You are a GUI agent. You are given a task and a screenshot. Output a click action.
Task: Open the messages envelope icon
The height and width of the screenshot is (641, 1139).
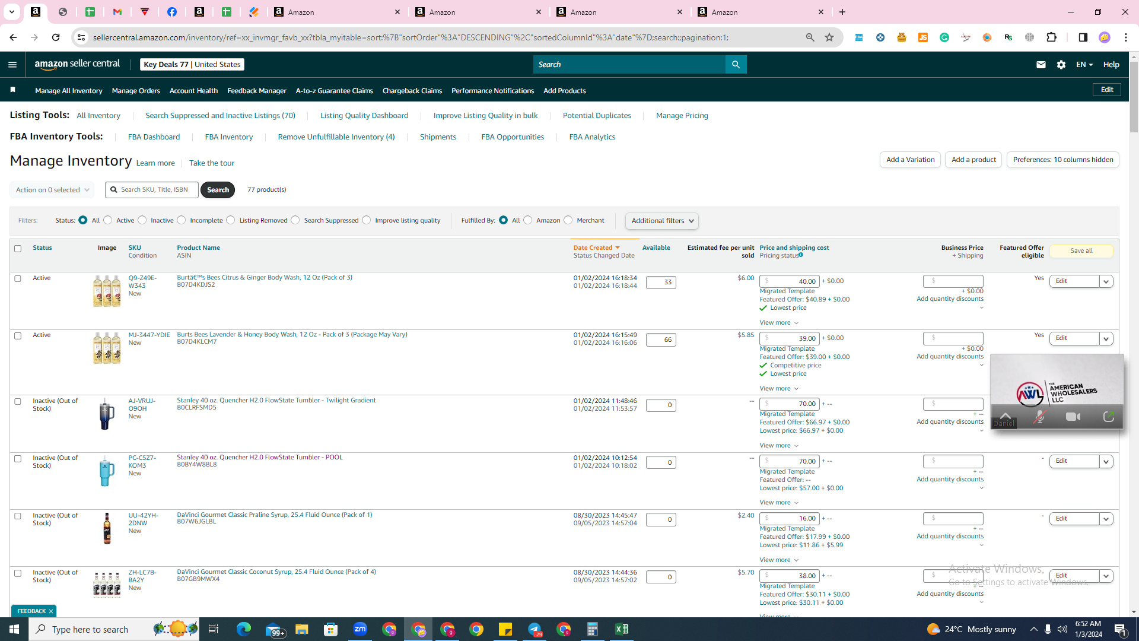[x=1041, y=64]
